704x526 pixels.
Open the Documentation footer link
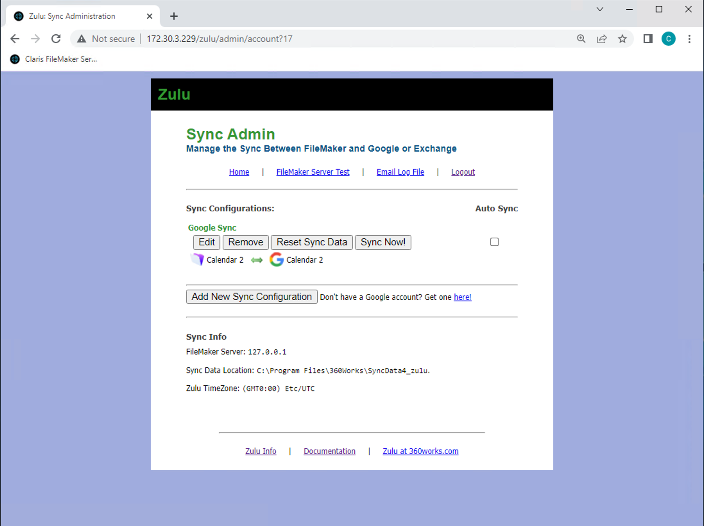[330, 451]
